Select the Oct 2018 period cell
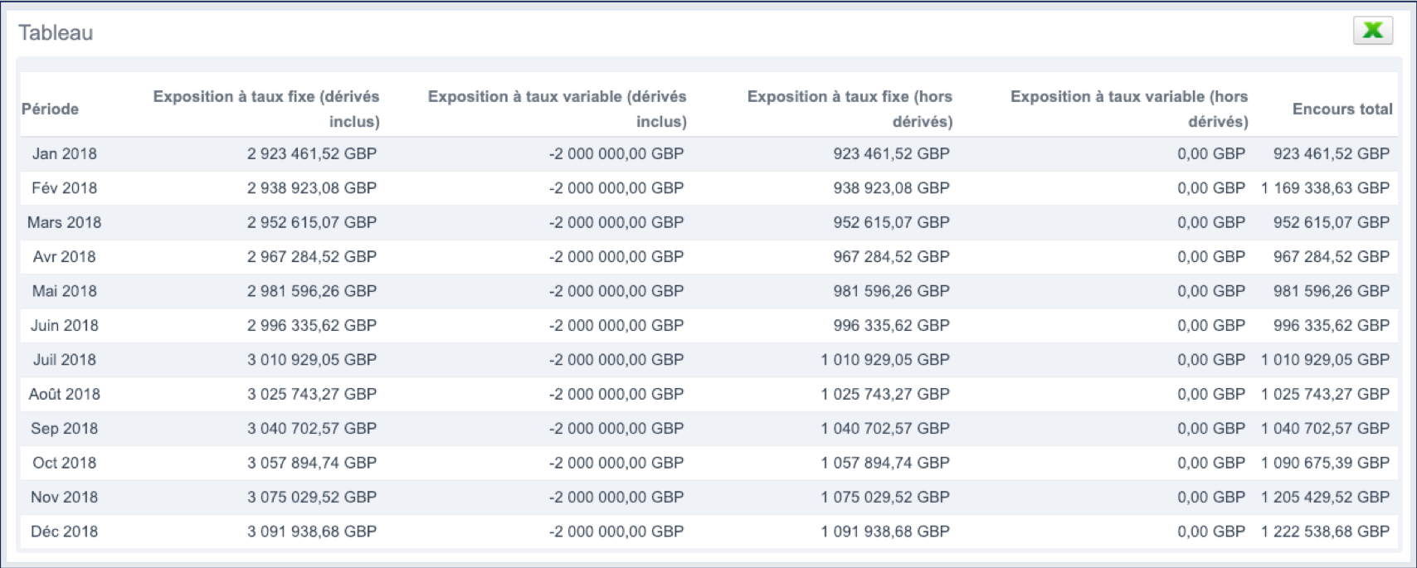 [x=65, y=463]
